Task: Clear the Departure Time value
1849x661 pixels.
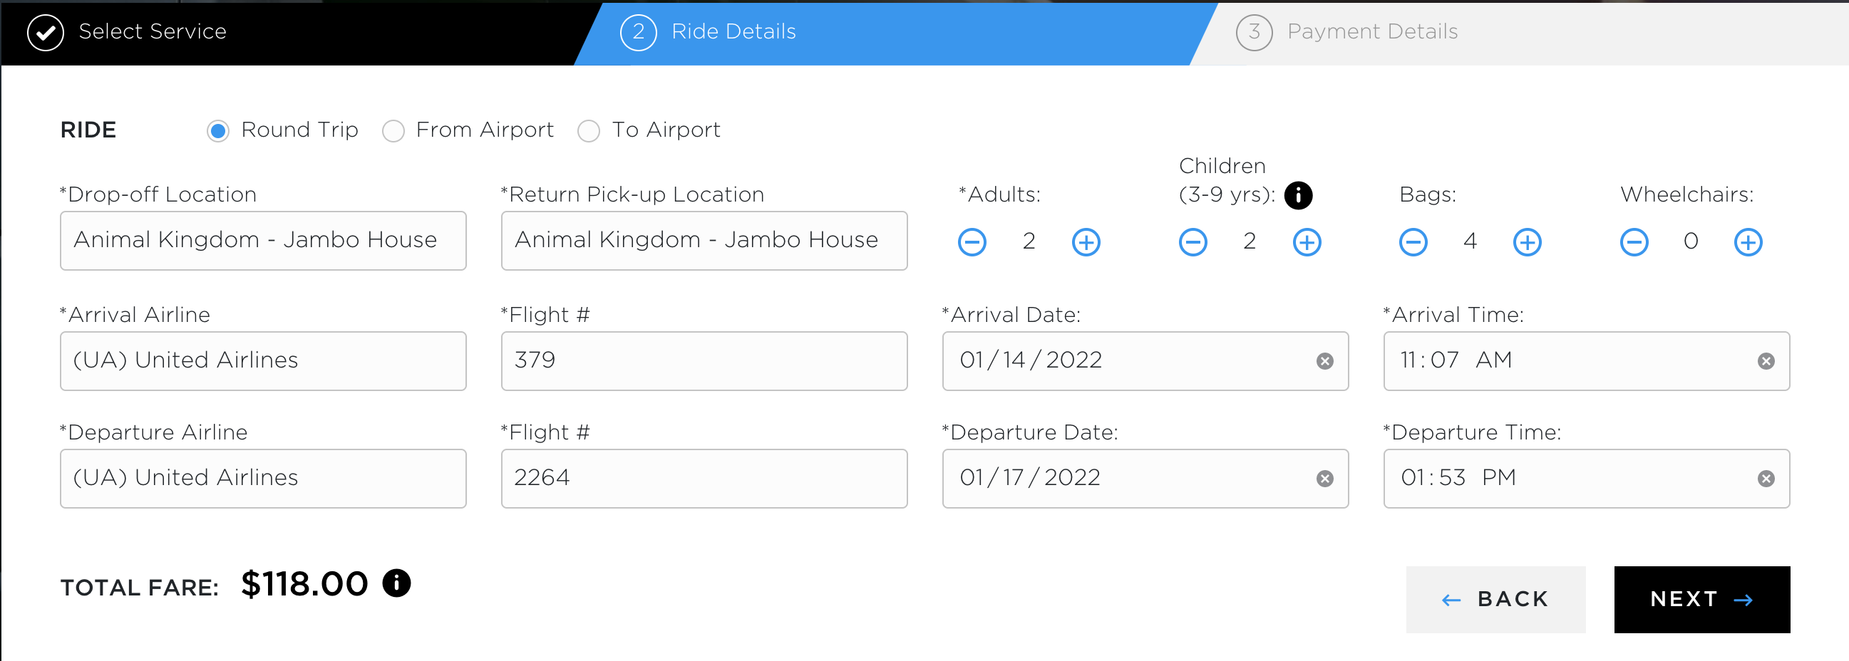Action: tap(1766, 479)
